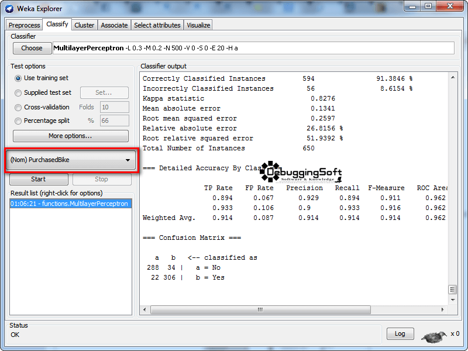
Task: Click the Folds value field
Action: click(x=115, y=107)
